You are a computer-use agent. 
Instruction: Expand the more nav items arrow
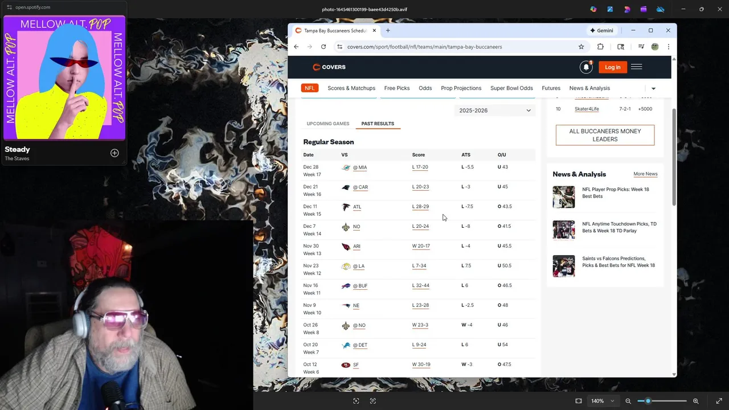(653, 88)
